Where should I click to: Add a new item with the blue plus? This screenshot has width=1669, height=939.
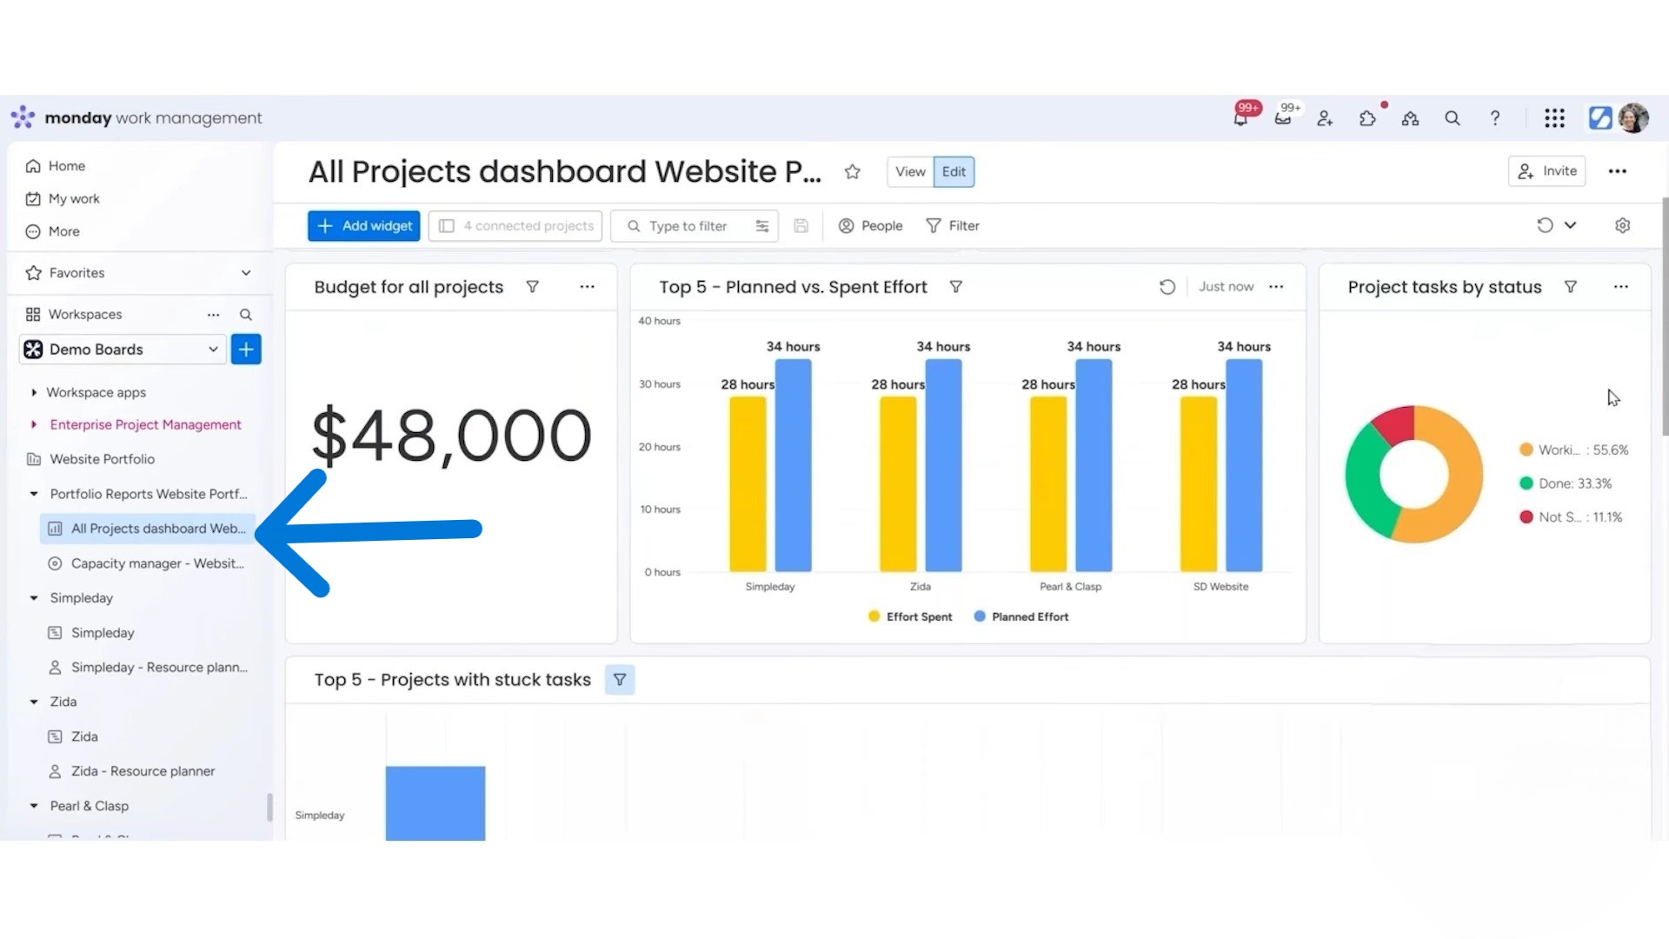pos(246,350)
